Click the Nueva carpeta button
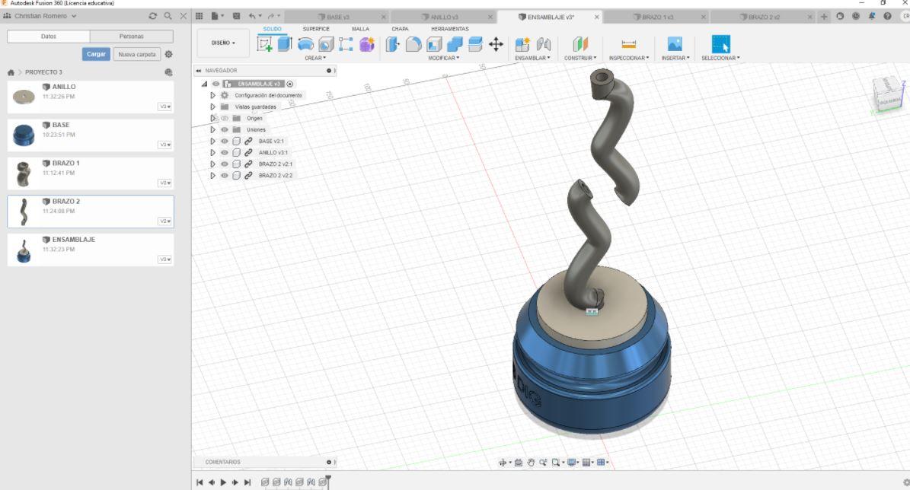This screenshot has width=910, height=490. click(137, 54)
